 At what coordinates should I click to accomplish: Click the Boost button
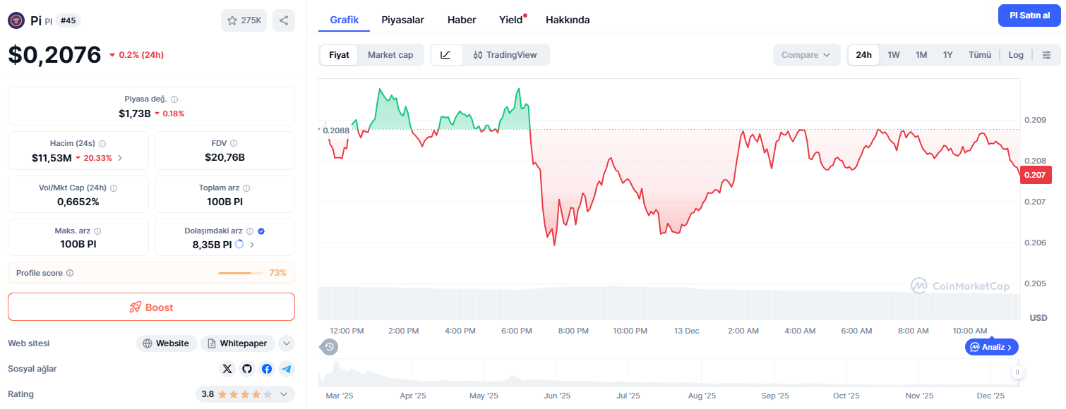pos(151,307)
